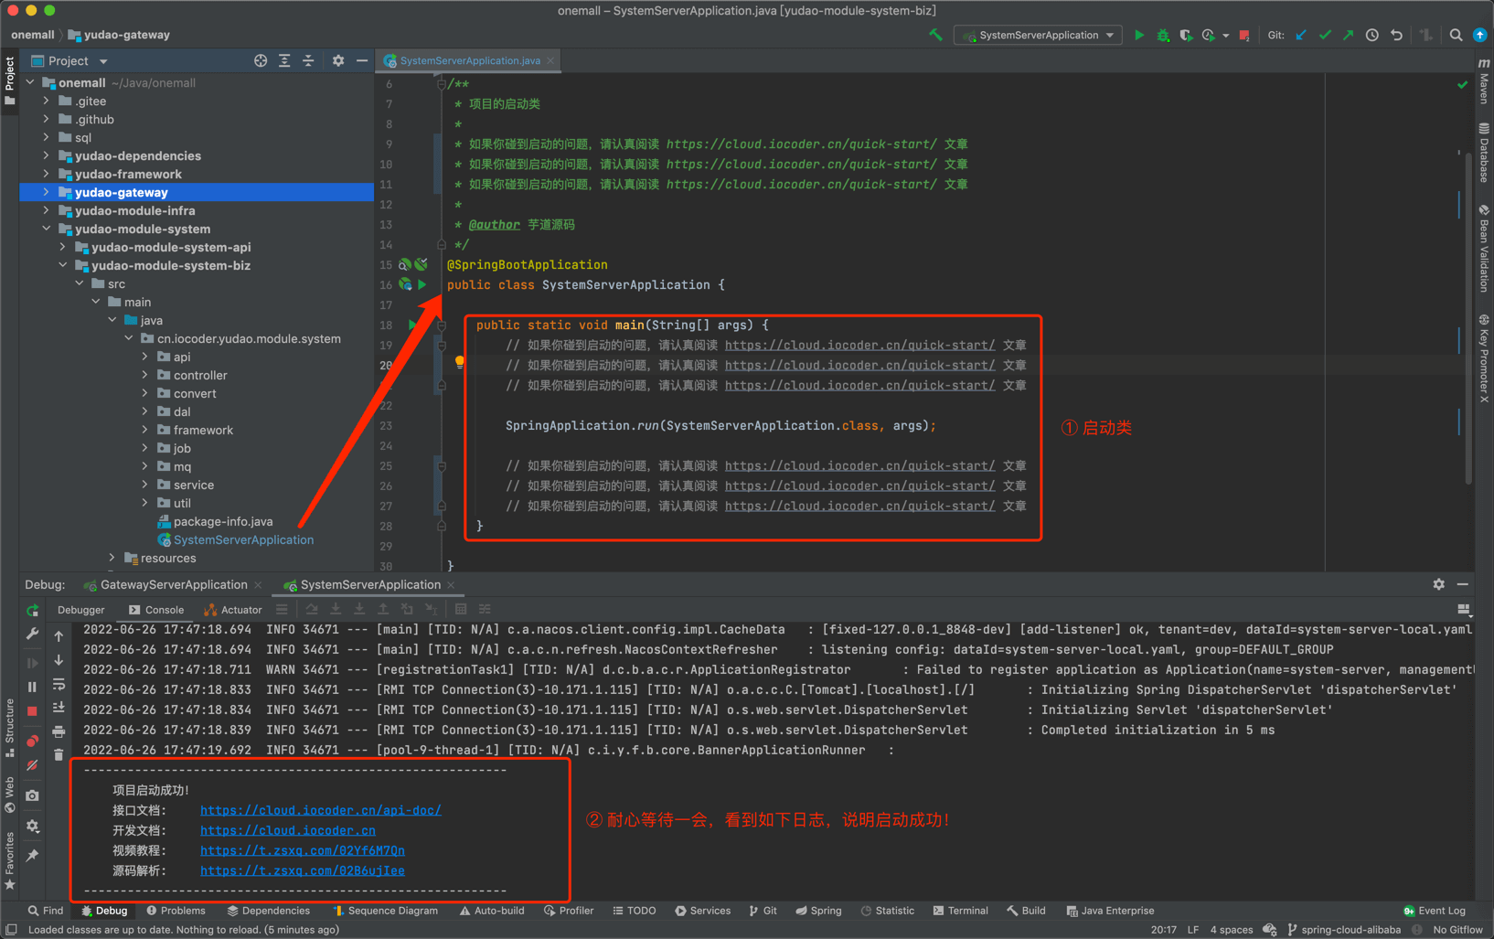The height and width of the screenshot is (939, 1494).
Task: Clear console with the trash can icon
Action: tap(59, 754)
